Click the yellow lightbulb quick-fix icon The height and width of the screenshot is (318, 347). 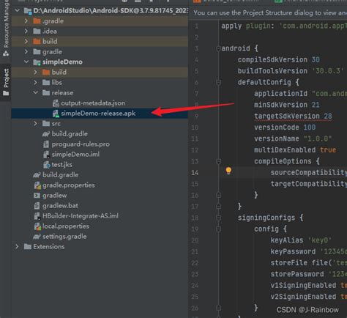pos(228,171)
